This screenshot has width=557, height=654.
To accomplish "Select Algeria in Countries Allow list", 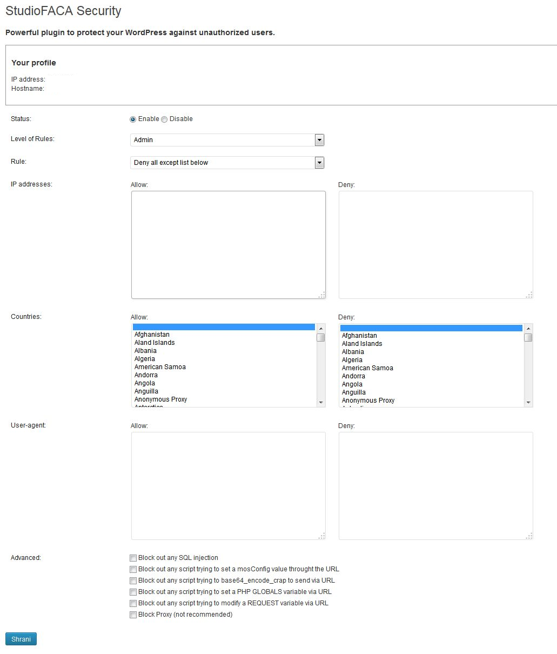I will [x=224, y=359].
